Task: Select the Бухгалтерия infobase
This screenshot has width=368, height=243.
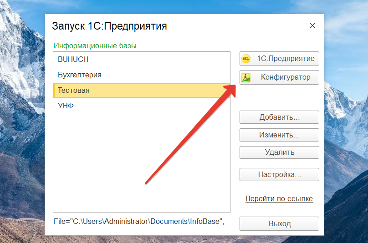Action: click(142, 75)
